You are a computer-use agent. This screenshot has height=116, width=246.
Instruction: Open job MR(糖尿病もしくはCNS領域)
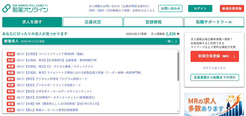58,104
